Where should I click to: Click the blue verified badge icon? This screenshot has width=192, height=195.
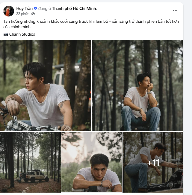(36, 9)
